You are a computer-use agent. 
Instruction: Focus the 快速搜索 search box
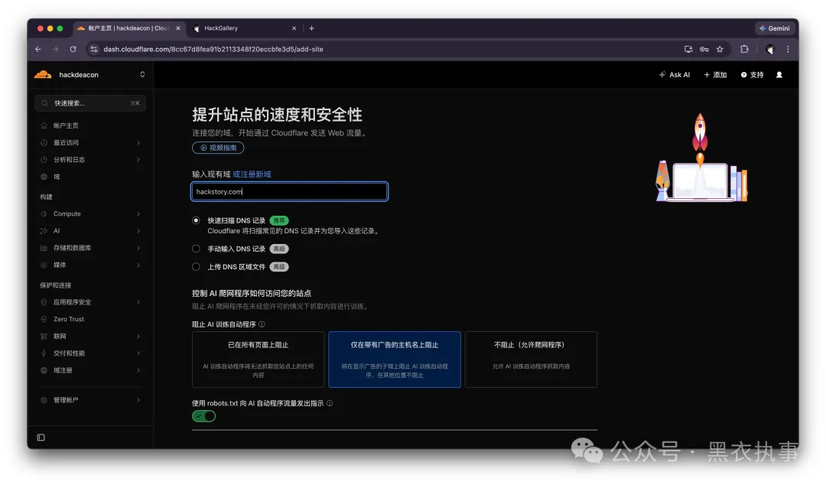point(90,103)
